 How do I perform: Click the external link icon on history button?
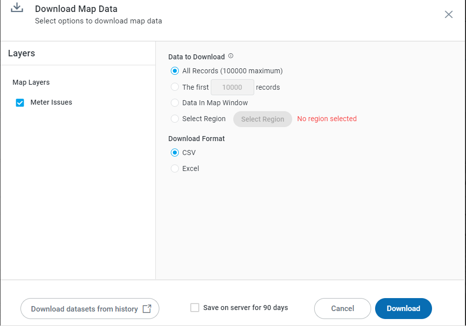147,309
